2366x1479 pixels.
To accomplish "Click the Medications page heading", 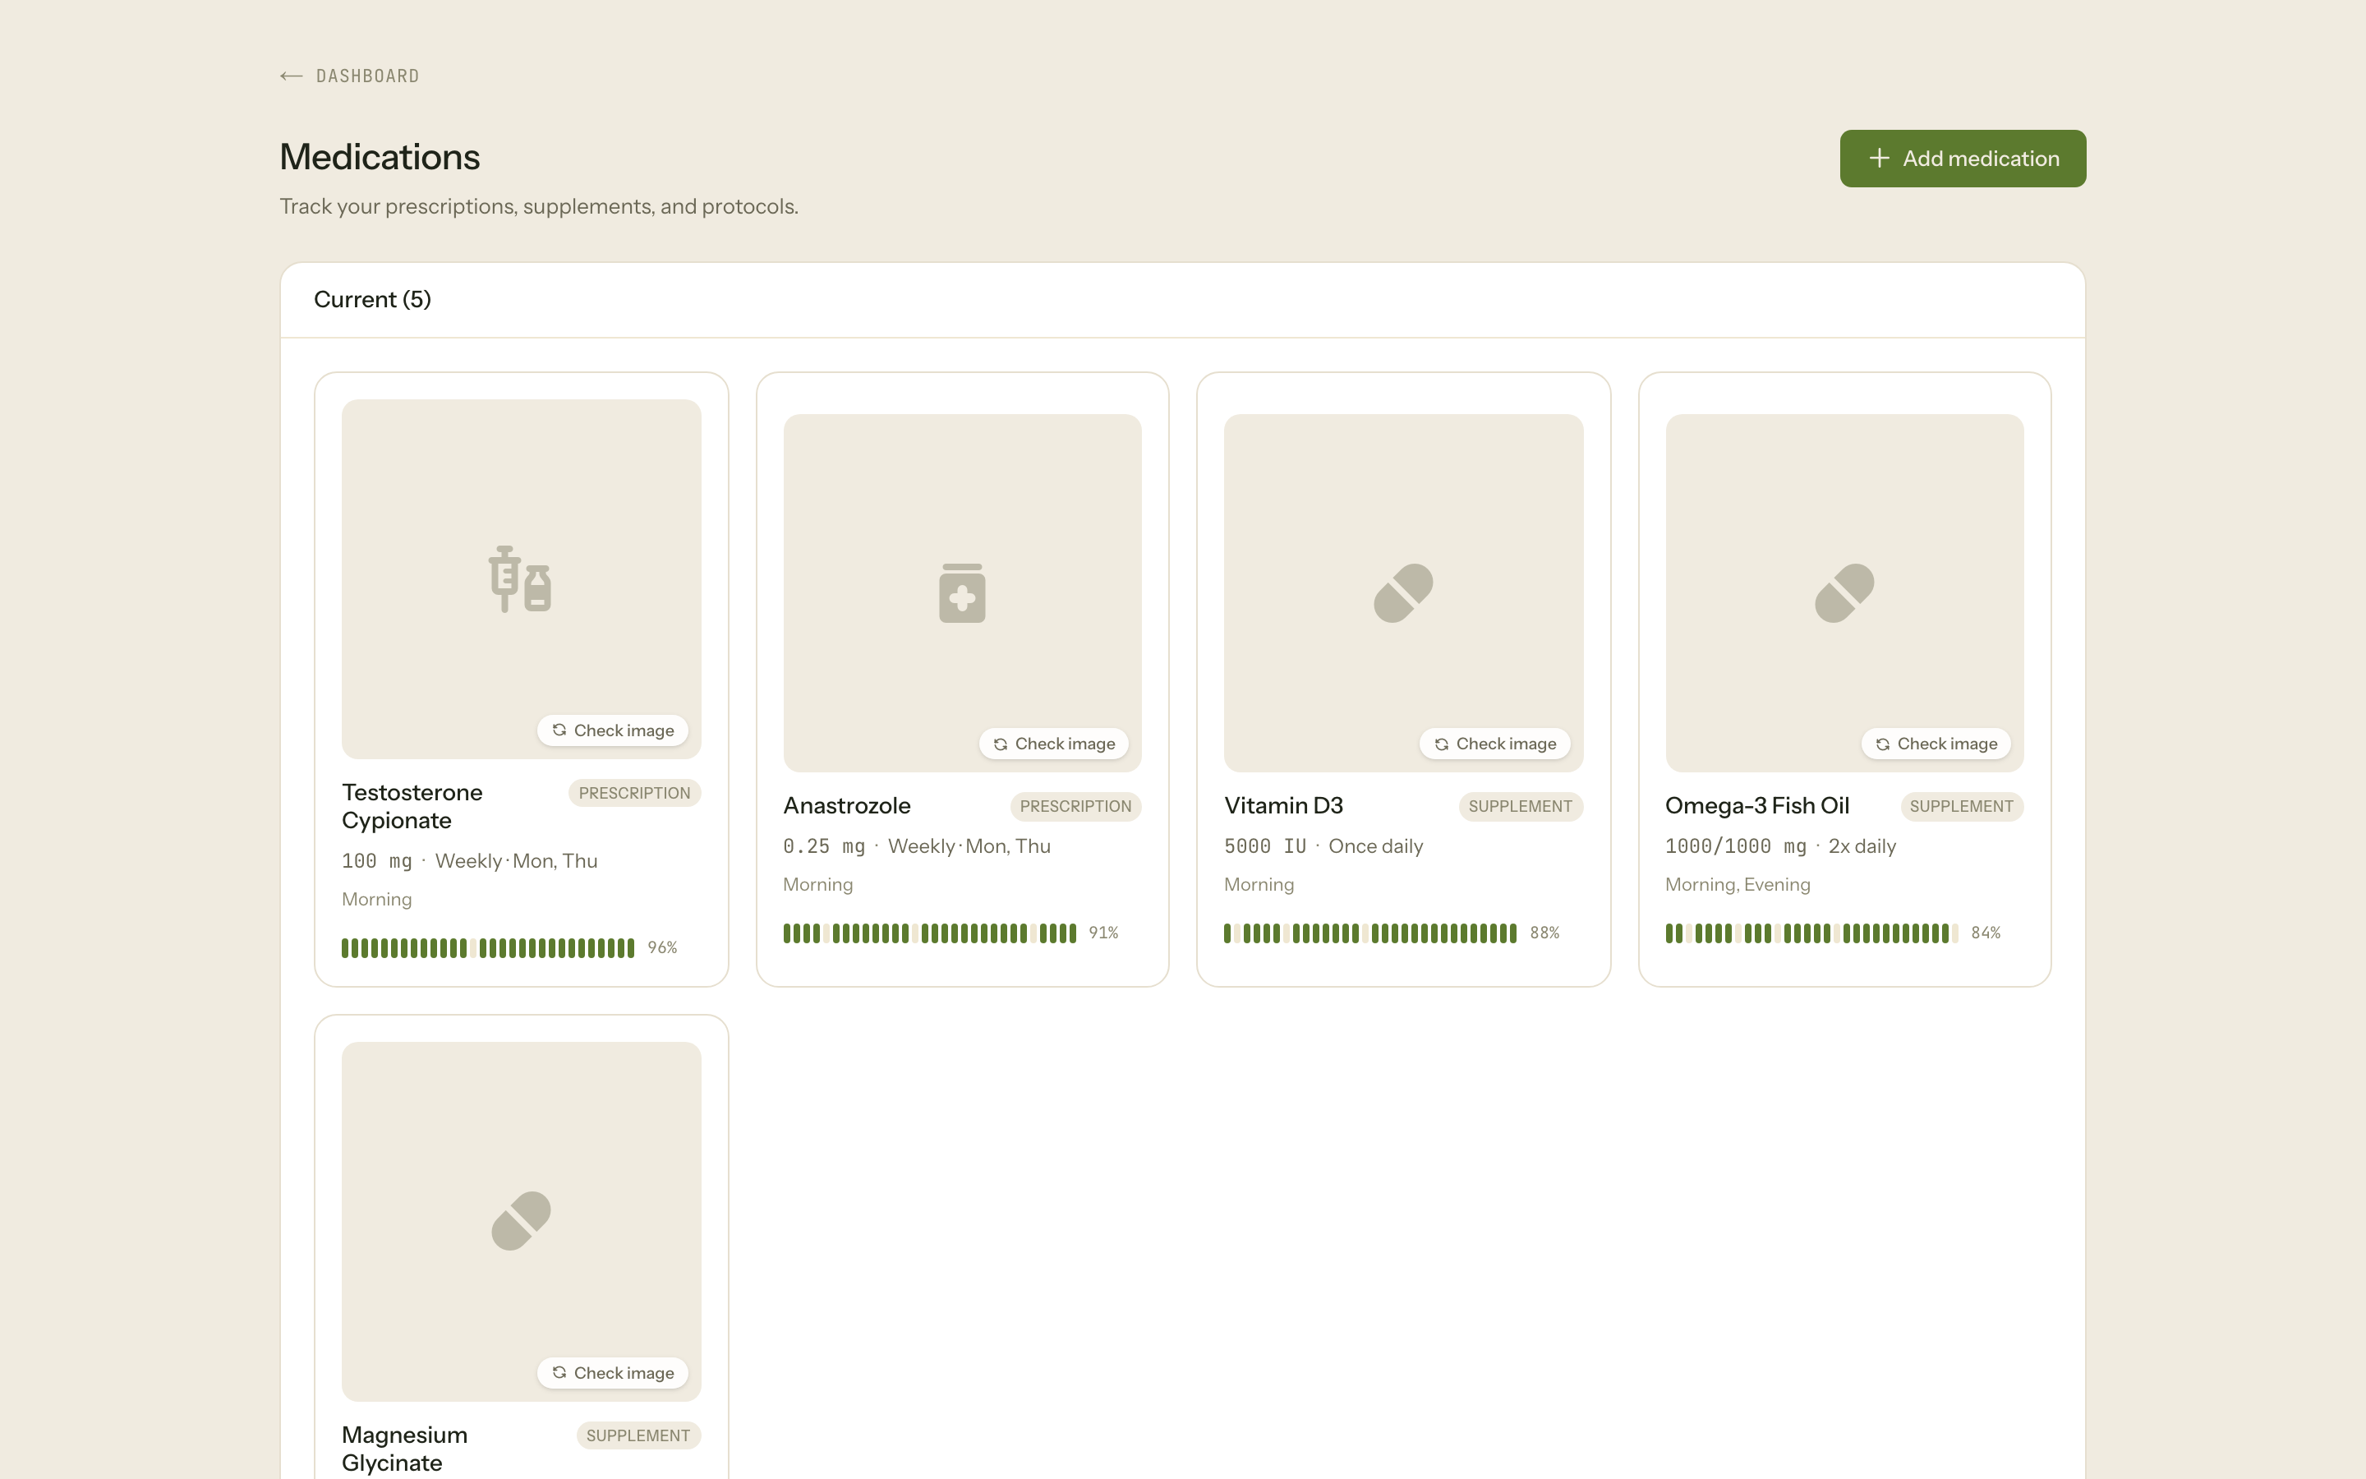I will coord(380,156).
